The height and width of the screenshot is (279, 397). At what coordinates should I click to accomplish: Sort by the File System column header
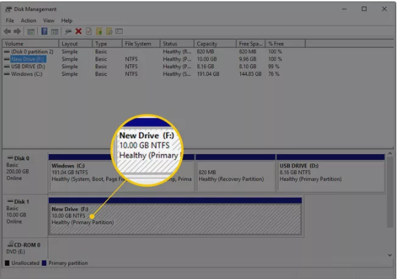click(141, 44)
